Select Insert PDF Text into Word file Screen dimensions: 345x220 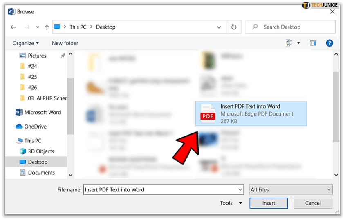(x=251, y=113)
